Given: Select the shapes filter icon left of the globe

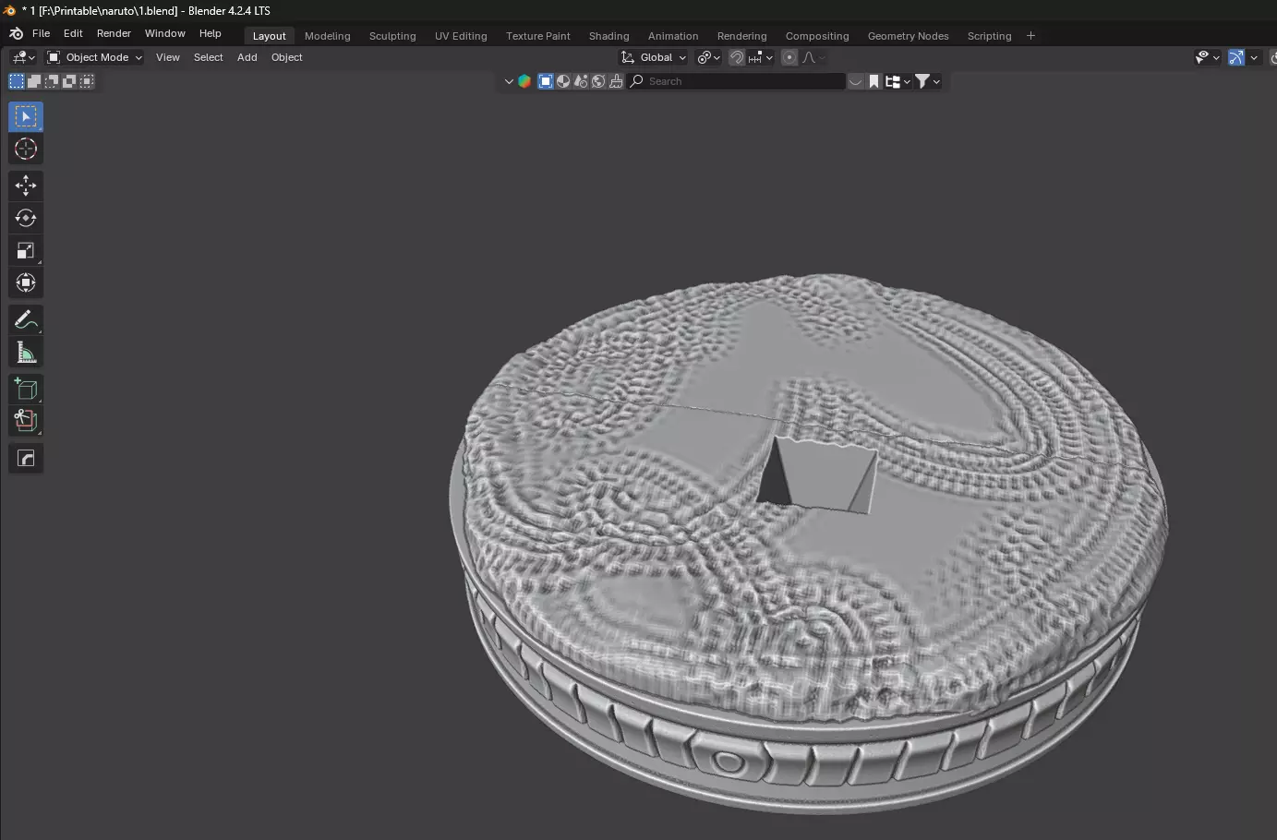Looking at the screenshot, I should [x=581, y=81].
